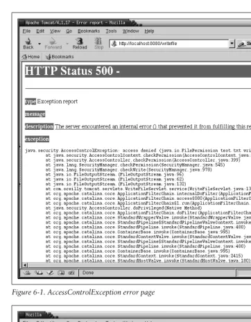Click the SecurityManager.checkWrite stack line
The image size is (251, 322).
[128, 170]
